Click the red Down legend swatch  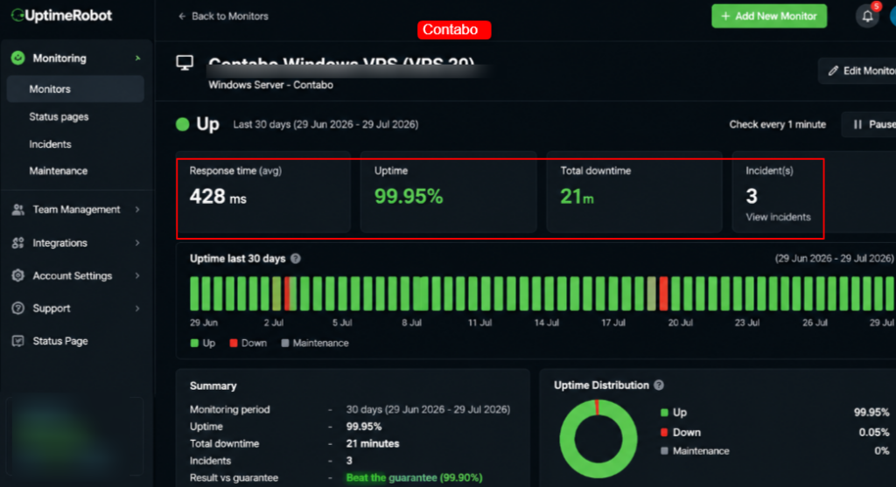(x=233, y=343)
